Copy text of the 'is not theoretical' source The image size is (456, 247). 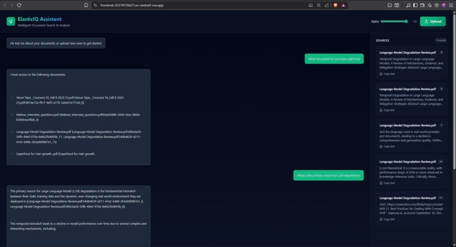click(x=387, y=183)
